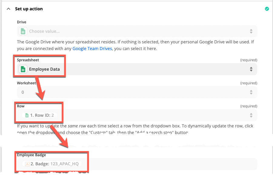Select the Employee Data spreadsheet value
Image resolution: width=273 pixels, height=182 pixels.
pyautogui.click(x=44, y=69)
